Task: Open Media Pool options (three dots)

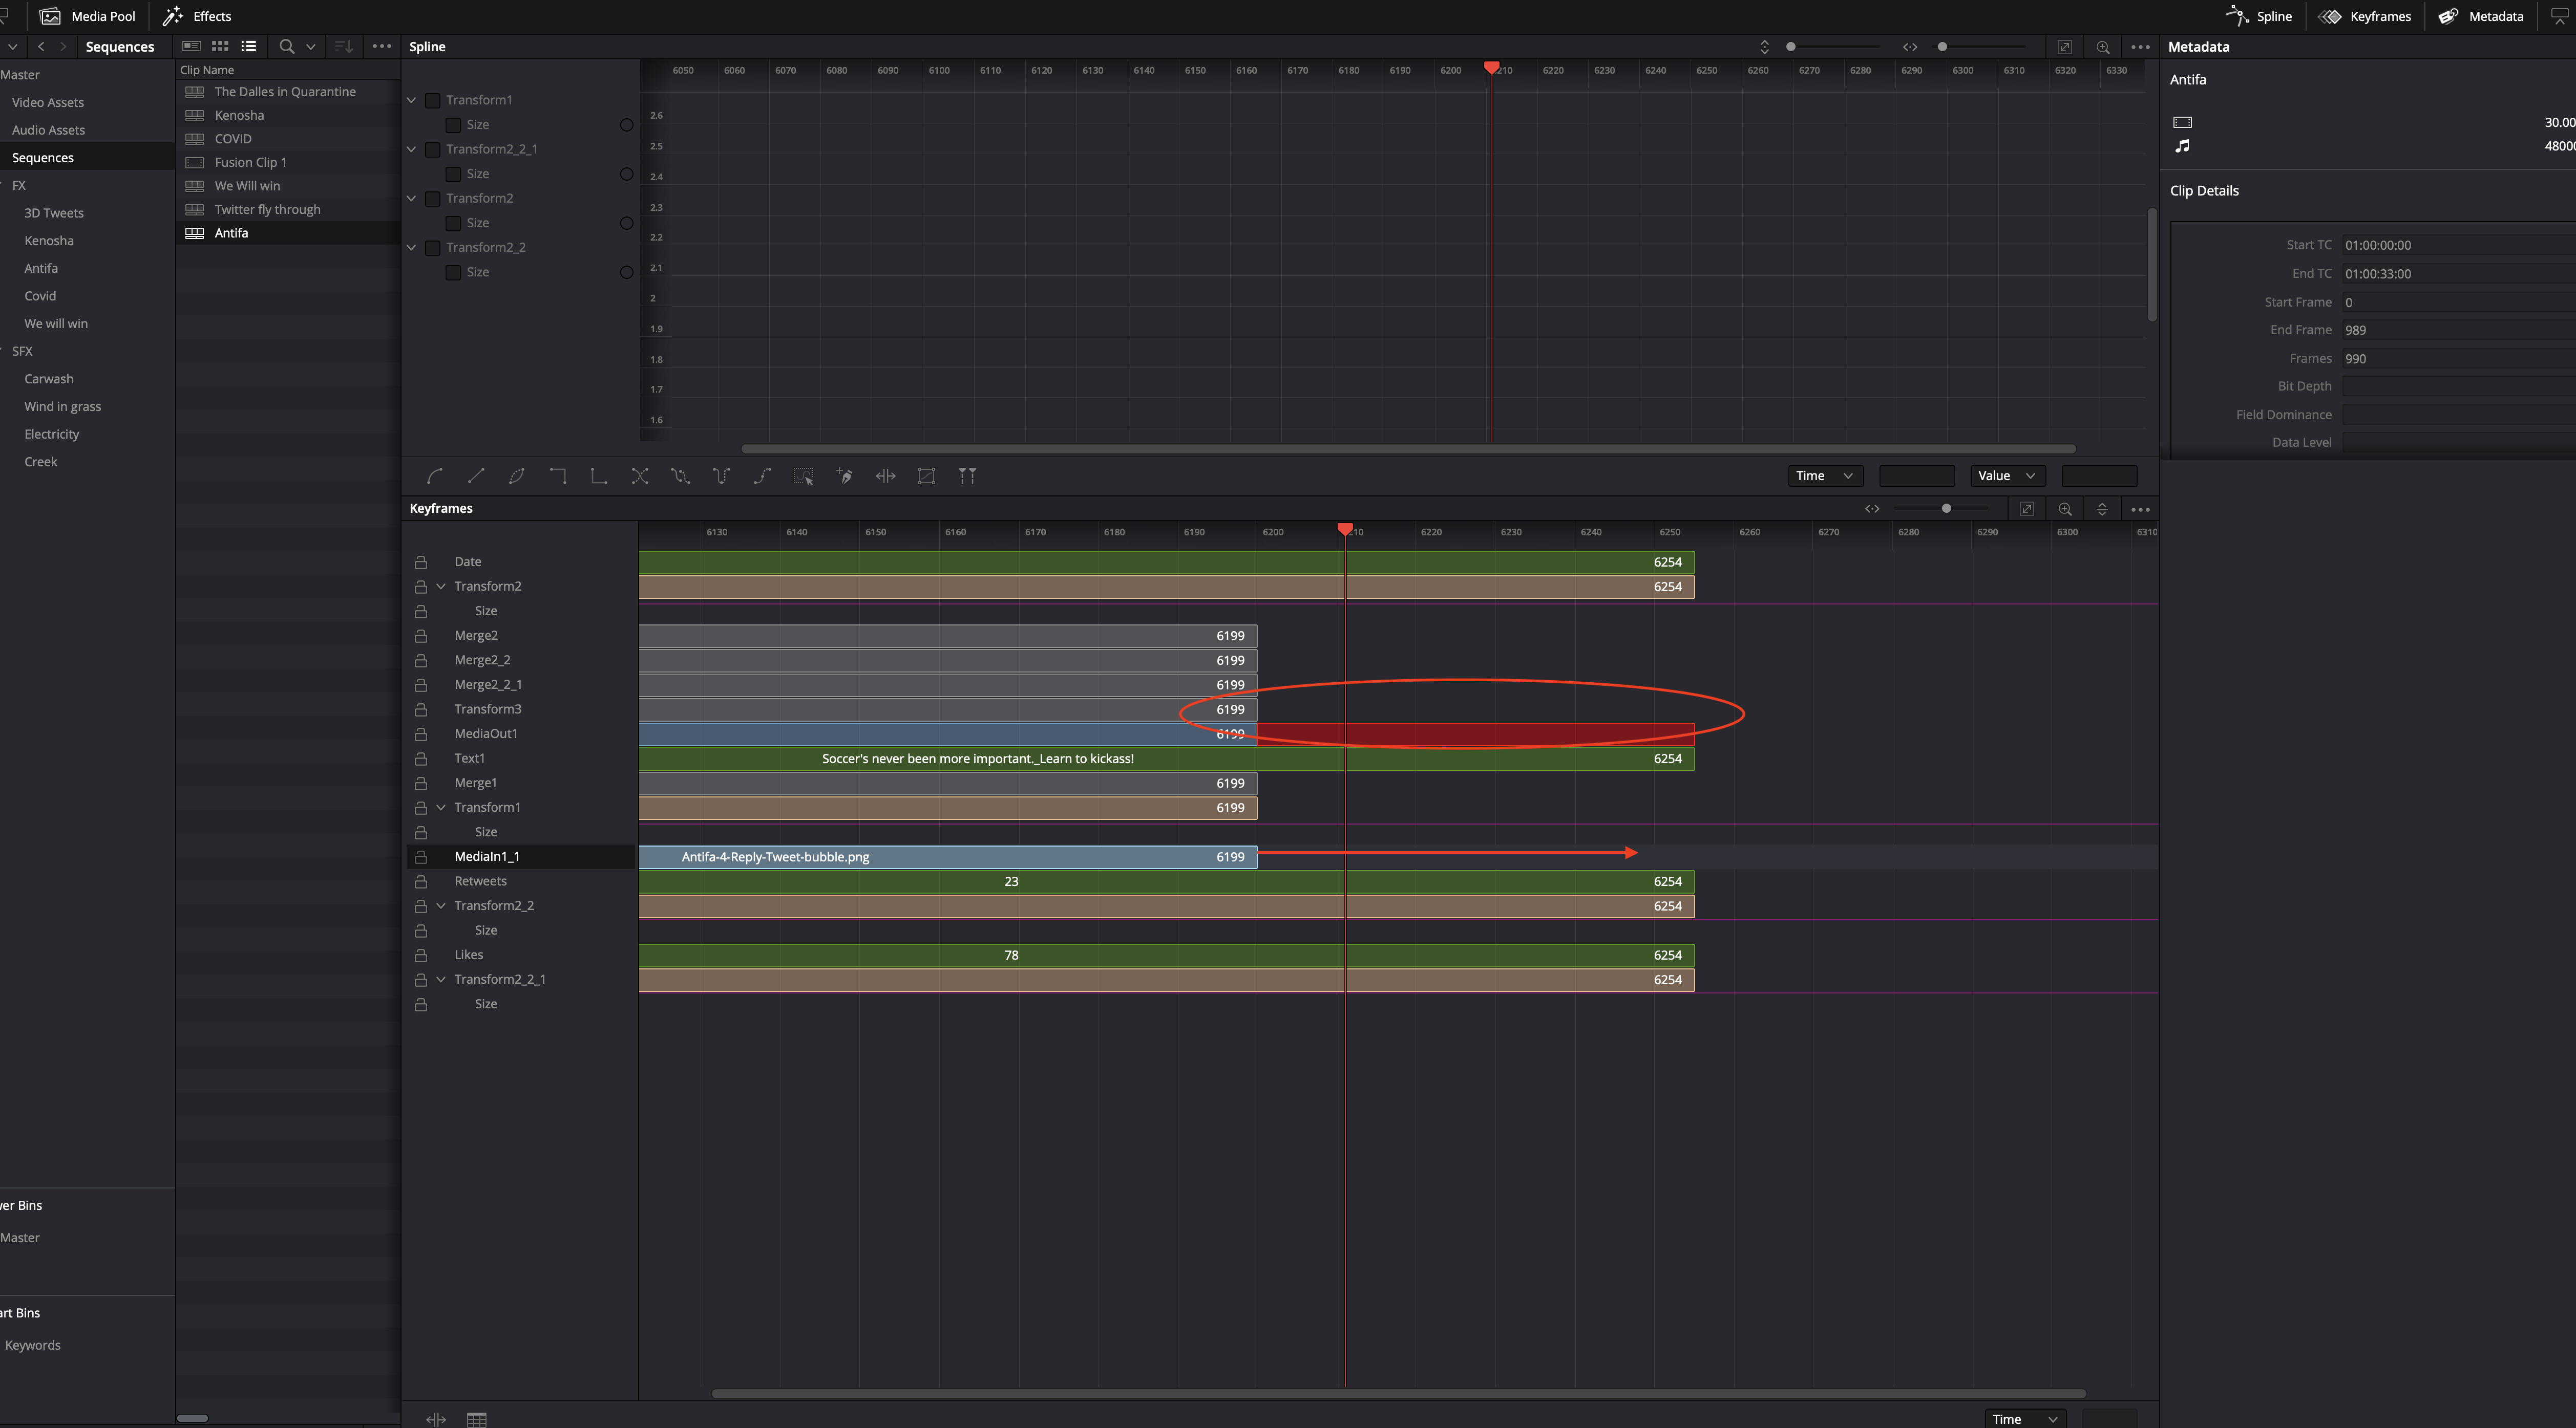Action: coord(382,46)
